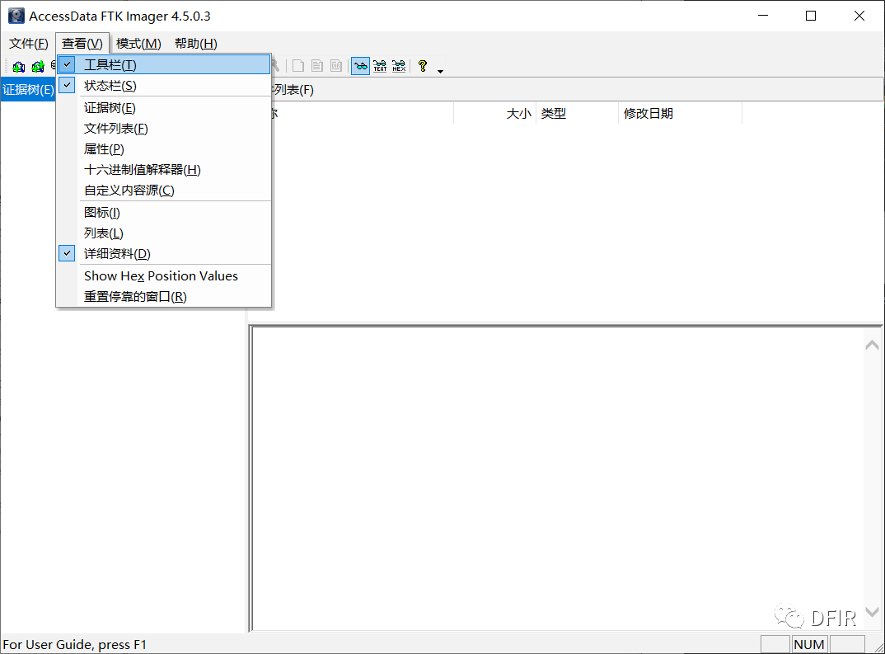Screen dimensions: 885x654
Task: Click the DIR listing toolbar icon
Action: click(x=336, y=66)
